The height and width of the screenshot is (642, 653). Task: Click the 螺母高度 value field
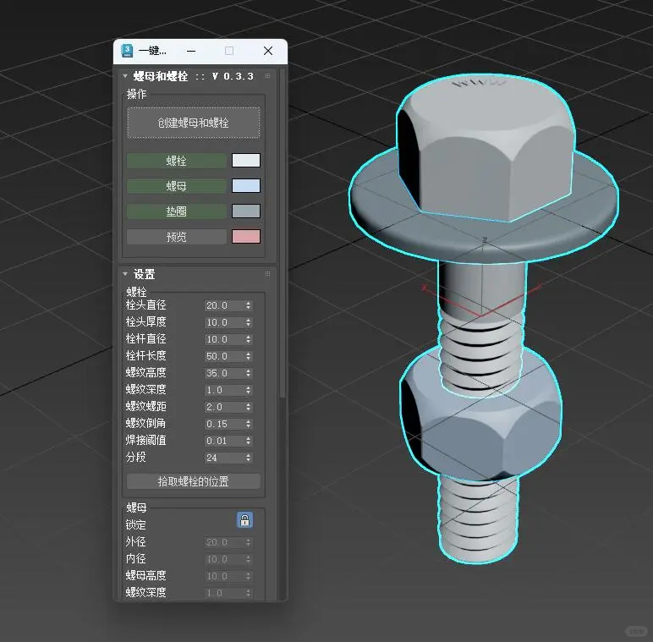coord(228,576)
